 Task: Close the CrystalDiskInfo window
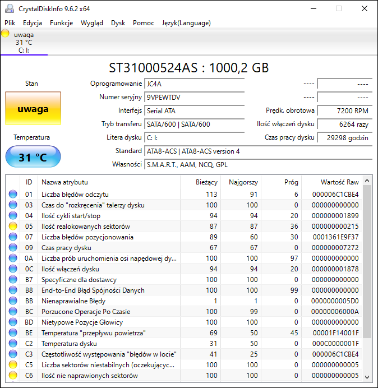click(x=365, y=8)
